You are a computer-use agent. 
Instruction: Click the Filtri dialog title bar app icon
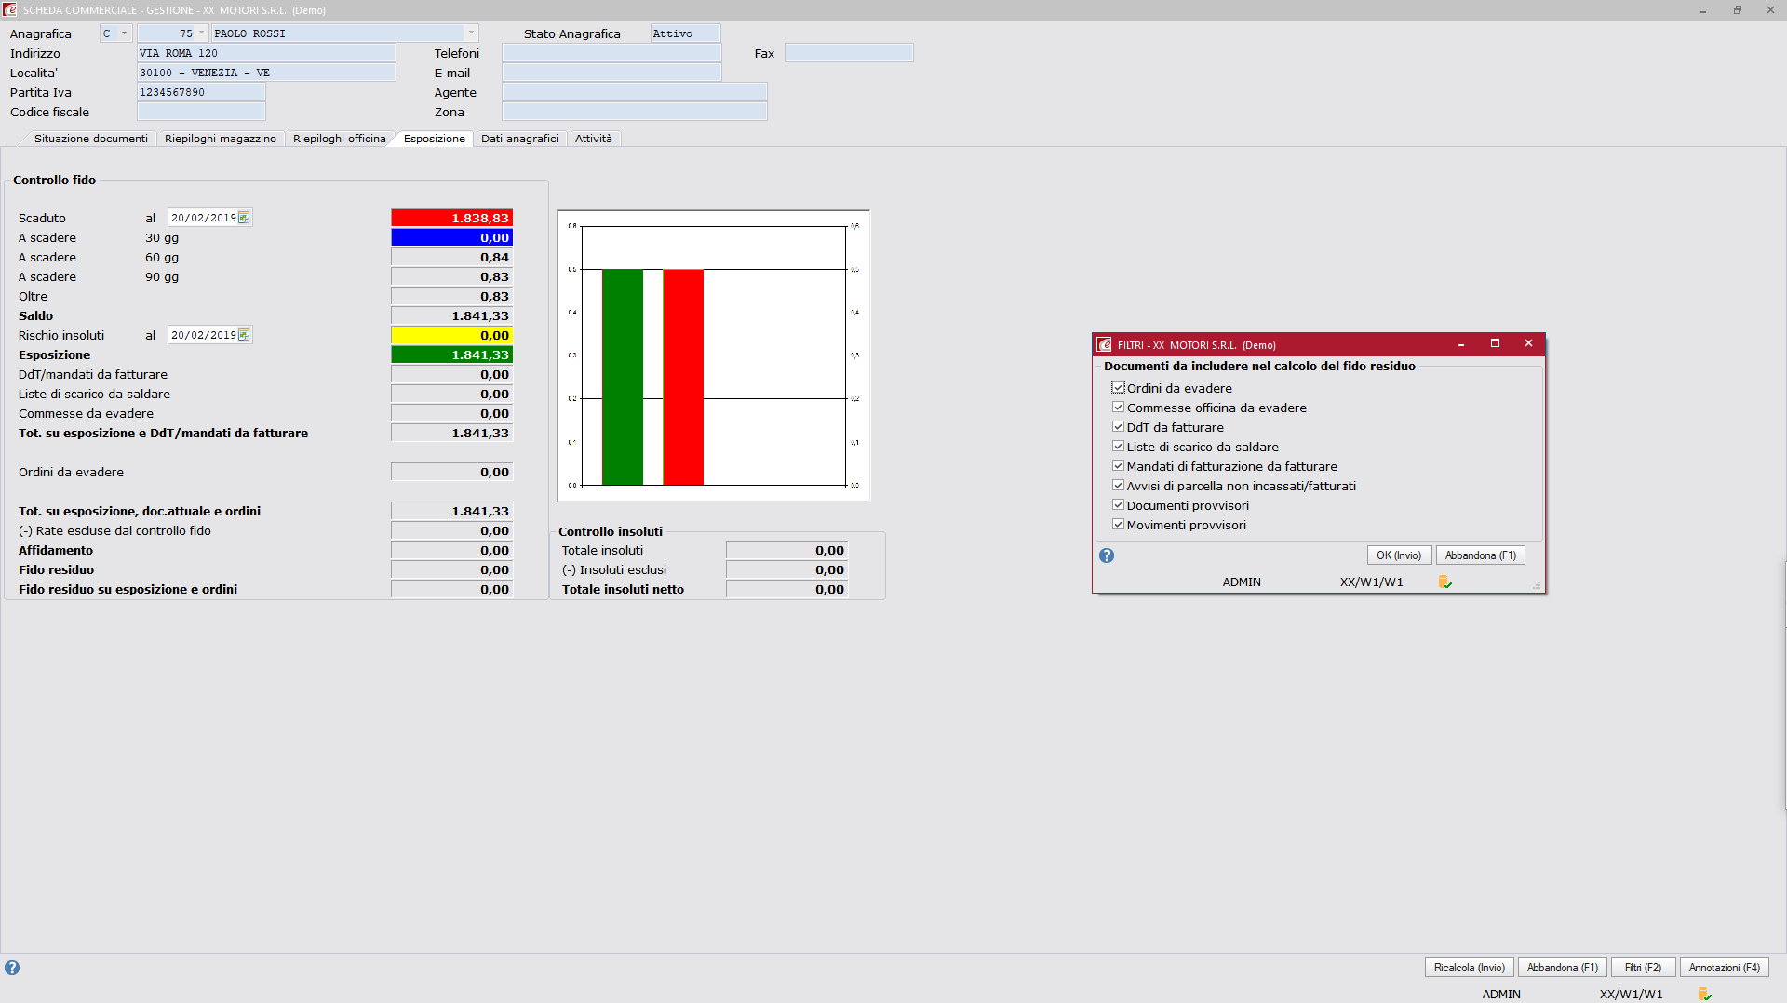tap(1104, 344)
